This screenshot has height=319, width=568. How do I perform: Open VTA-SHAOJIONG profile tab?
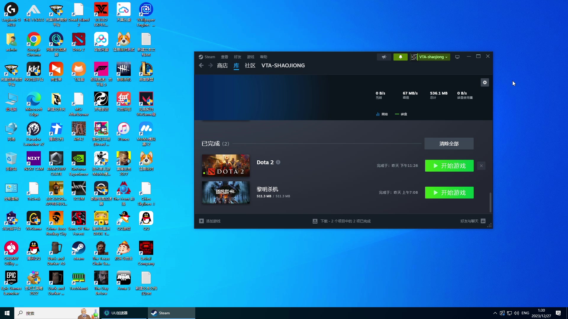click(x=283, y=66)
